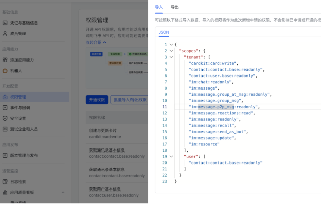Collapse the 应用质量看板 sidebar section
Viewport: 321px width, 204px height.
click(x=63, y=192)
